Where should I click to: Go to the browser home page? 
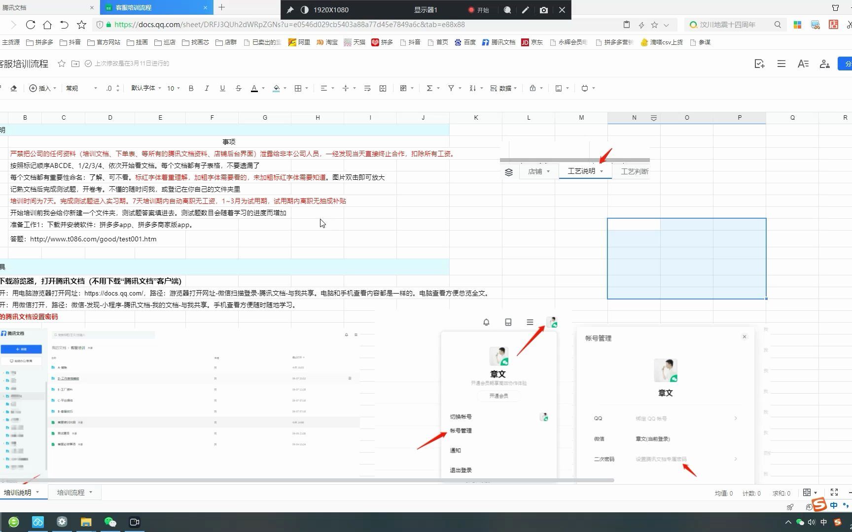(47, 25)
